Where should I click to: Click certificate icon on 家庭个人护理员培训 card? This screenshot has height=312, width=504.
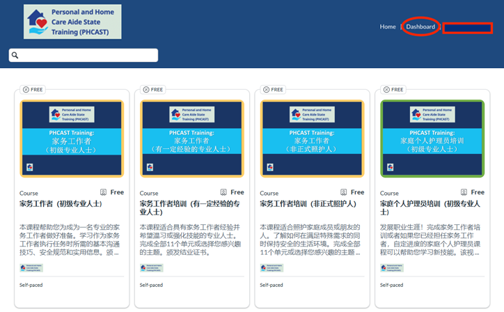click(x=464, y=192)
